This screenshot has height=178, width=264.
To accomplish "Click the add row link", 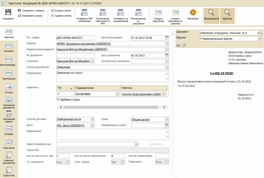I will 70,99.
